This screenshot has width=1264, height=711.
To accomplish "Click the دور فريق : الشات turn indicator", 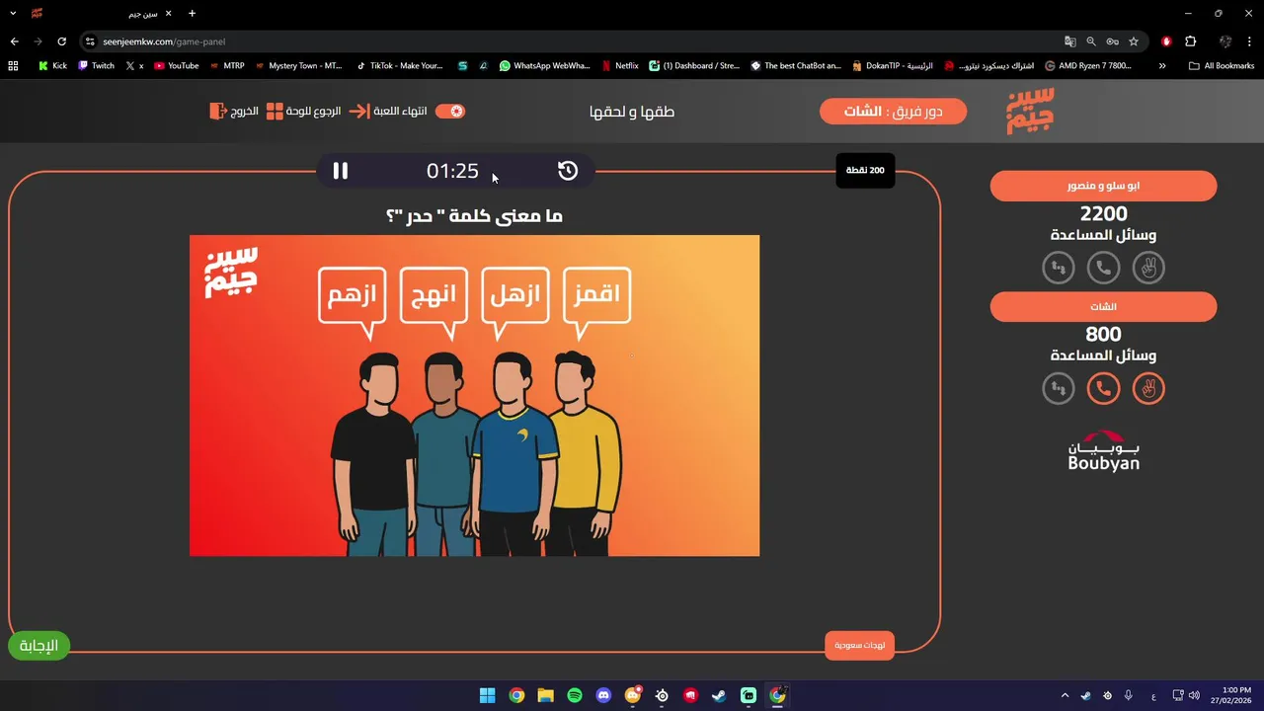I will (x=893, y=111).
